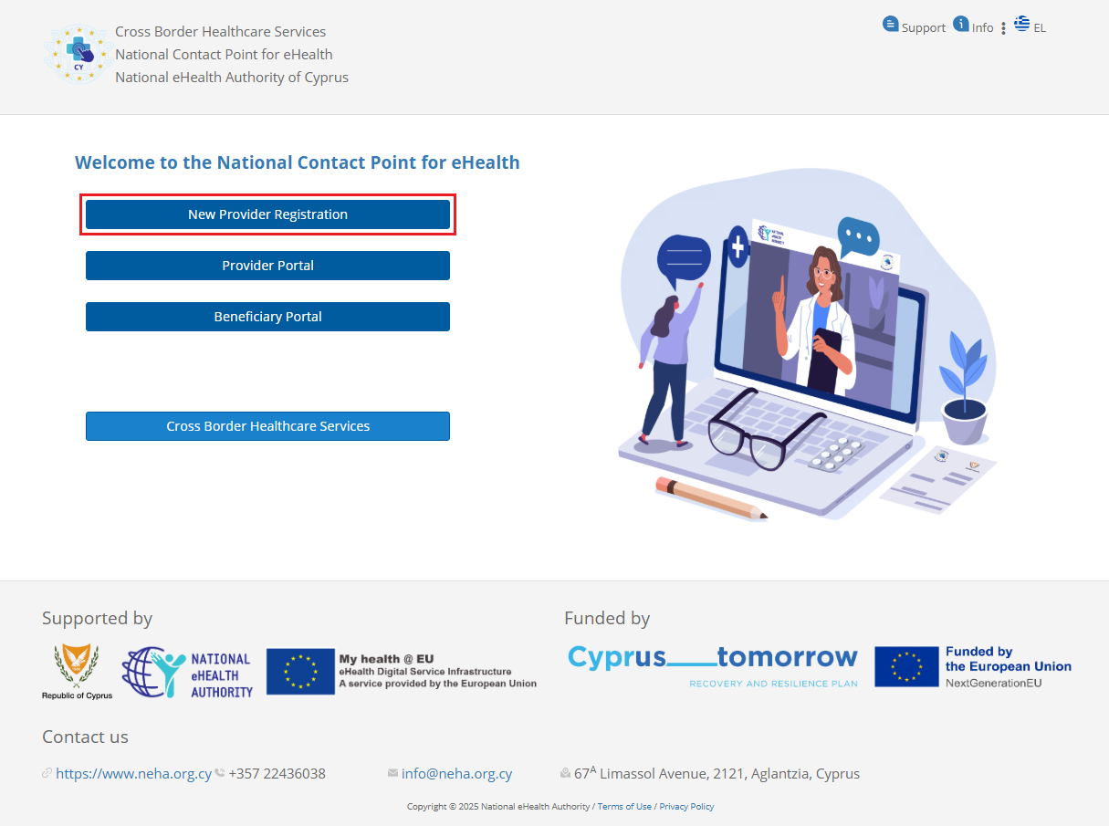Click the Support chat bubble icon
This screenshot has width=1109, height=826.
click(890, 25)
